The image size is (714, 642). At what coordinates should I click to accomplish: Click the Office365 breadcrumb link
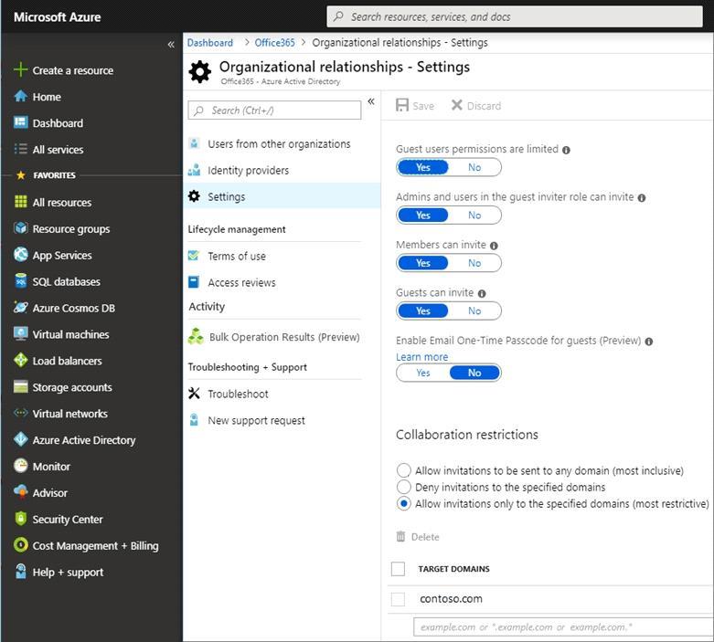274,43
